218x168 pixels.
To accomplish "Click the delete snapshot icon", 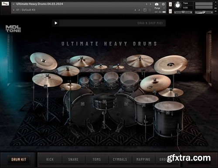I will tap(150, 10).
